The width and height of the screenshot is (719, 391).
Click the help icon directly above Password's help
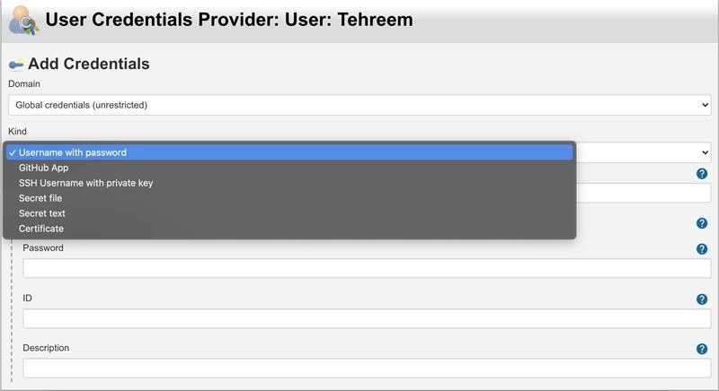[x=702, y=224]
